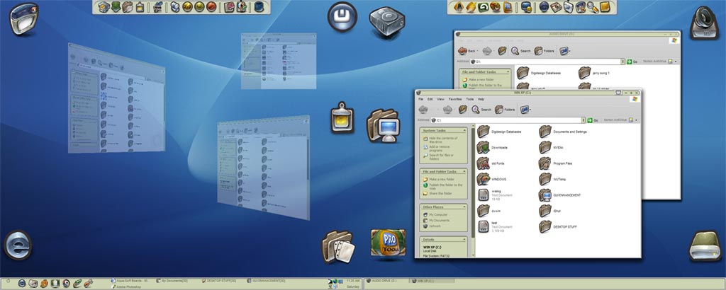Open the Digidesign Databases folder in WIN XP (C:) window
The width and height of the screenshot is (726, 290).
click(x=500, y=132)
